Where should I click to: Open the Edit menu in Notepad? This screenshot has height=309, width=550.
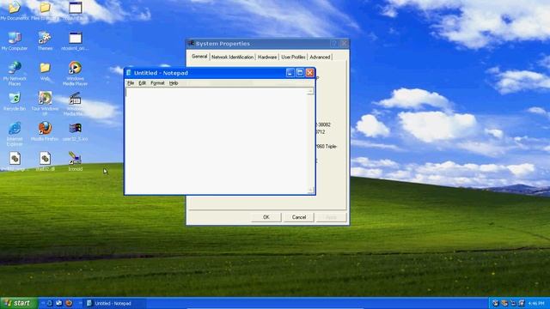click(142, 83)
